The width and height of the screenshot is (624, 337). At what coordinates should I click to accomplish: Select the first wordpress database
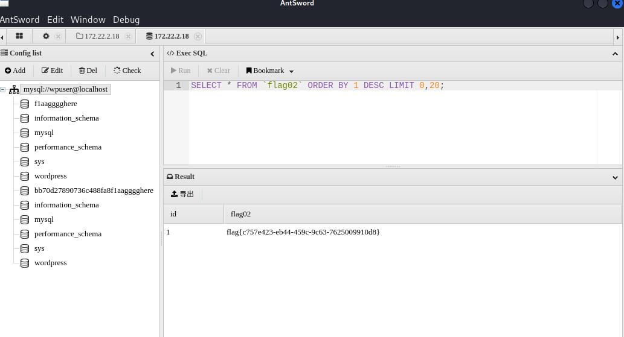click(51, 176)
